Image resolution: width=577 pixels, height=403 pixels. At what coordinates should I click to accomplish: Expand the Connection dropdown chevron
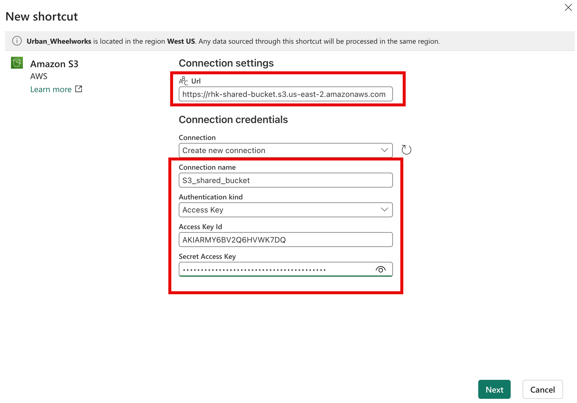pos(384,150)
